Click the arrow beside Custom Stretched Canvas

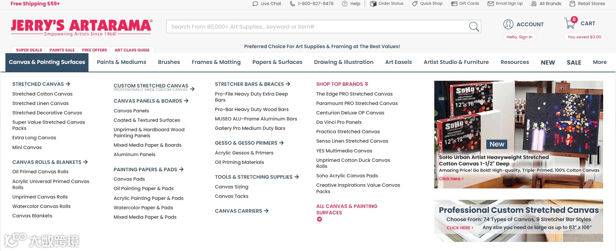pos(192,89)
